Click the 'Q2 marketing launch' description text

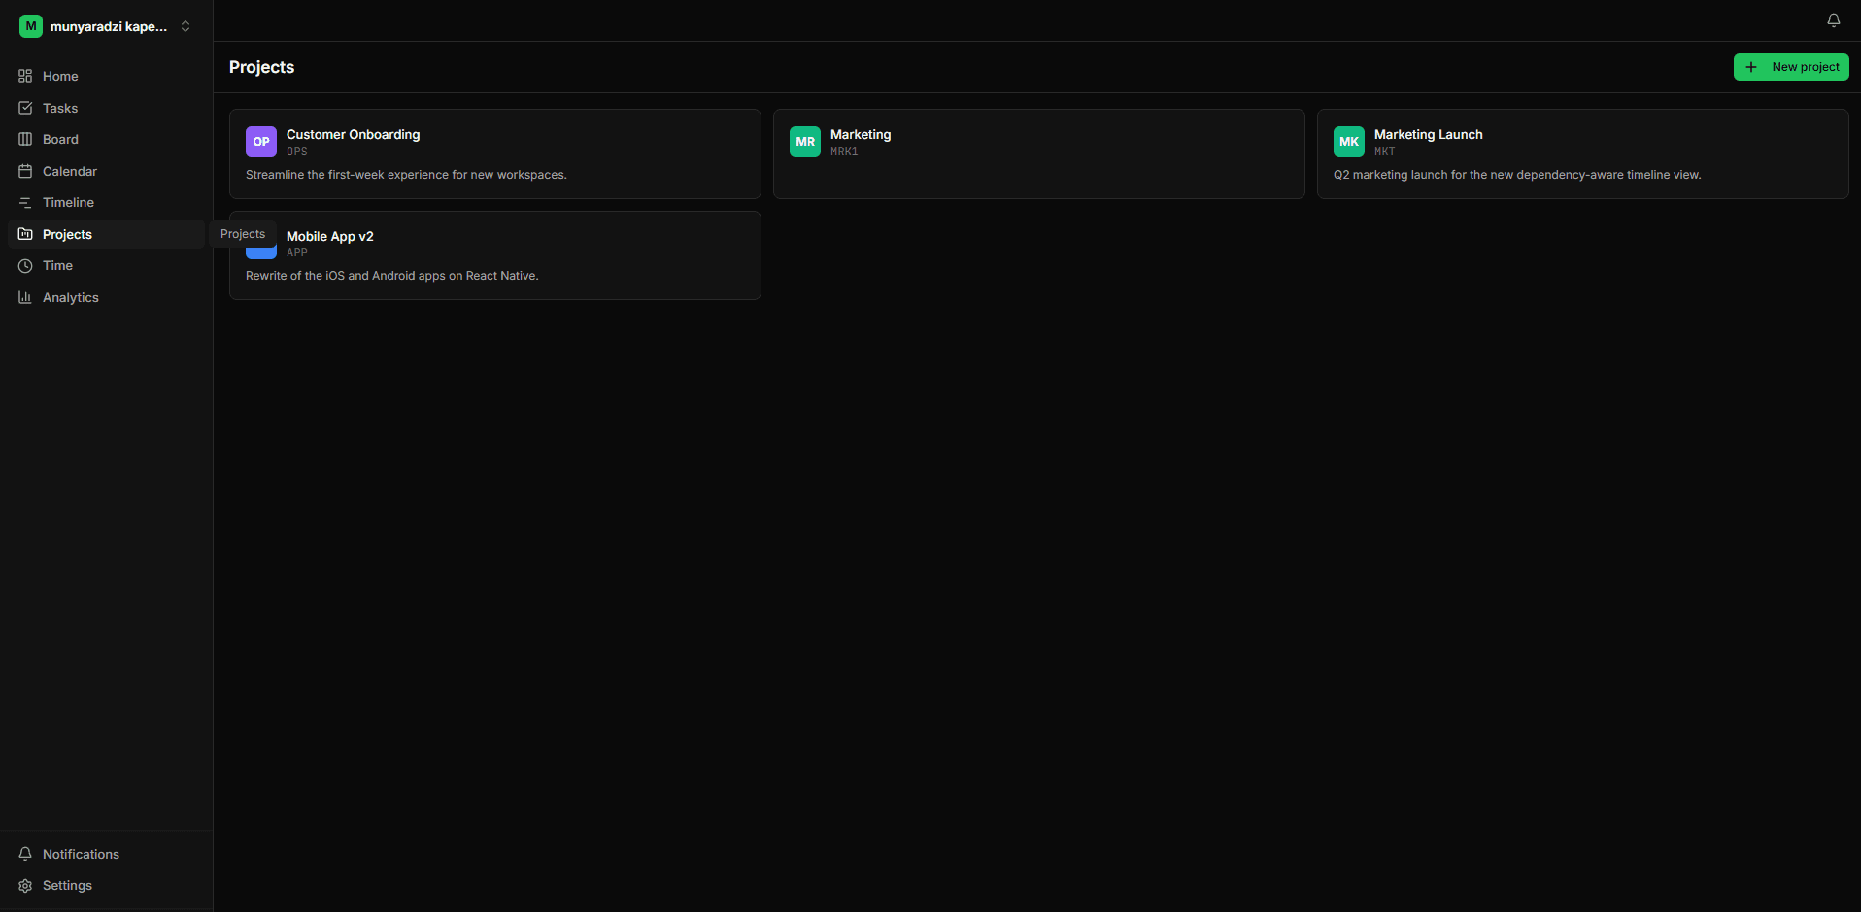pyautogui.click(x=1517, y=175)
